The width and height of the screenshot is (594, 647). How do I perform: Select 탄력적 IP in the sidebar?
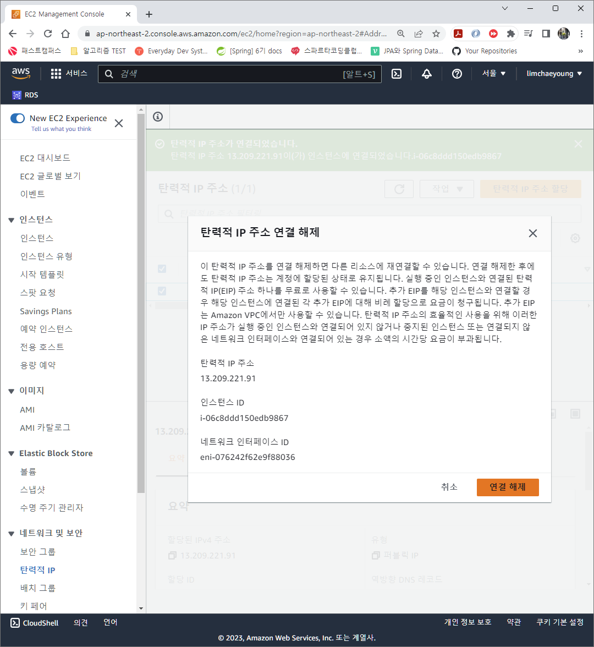[37, 570]
